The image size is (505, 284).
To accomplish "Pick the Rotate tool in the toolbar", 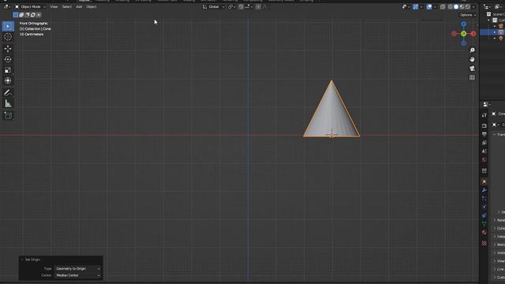I will coord(8,59).
